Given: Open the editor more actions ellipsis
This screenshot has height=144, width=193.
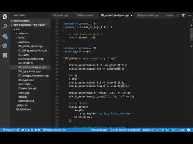Looking at the screenshot, I should coord(190,16).
